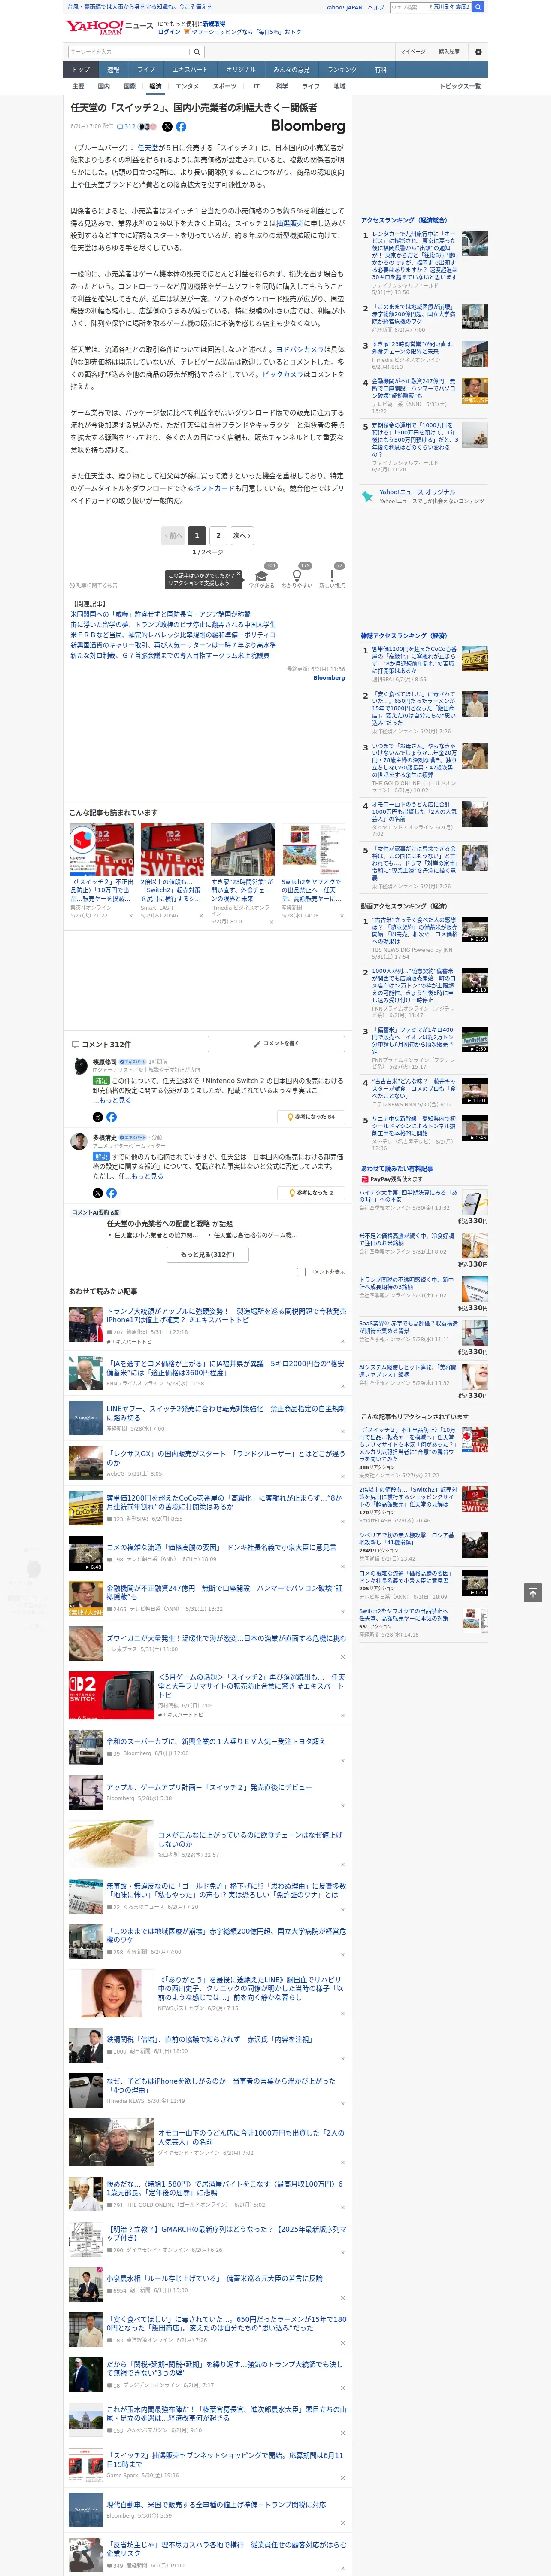Click the 学びがある graduation cap reaction
The image size is (551, 2576).
pos(262,576)
